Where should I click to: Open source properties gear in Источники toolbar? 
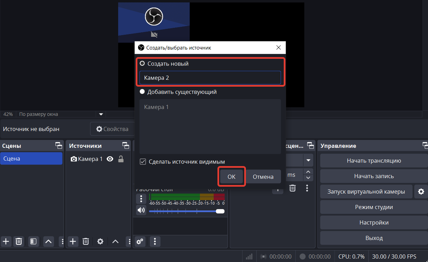(x=100, y=242)
